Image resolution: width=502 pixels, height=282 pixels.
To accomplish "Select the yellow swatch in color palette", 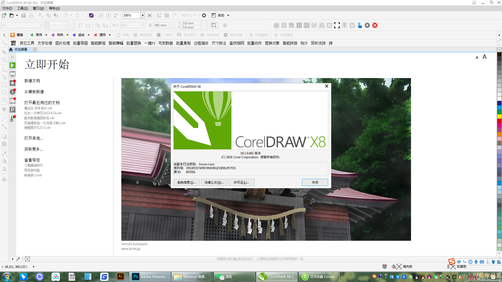I will pos(499,116).
